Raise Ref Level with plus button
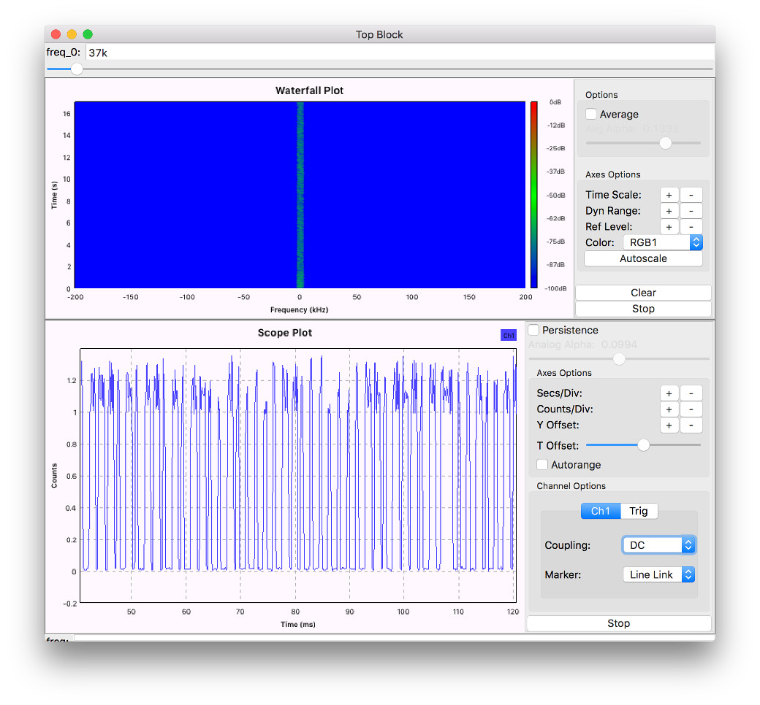 (x=669, y=227)
